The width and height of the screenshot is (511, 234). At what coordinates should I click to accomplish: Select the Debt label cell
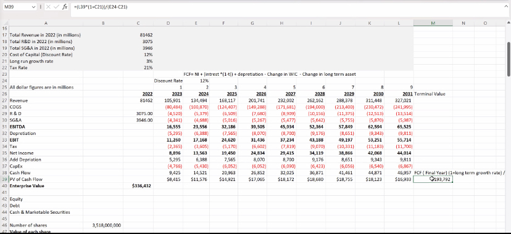click(x=46, y=206)
